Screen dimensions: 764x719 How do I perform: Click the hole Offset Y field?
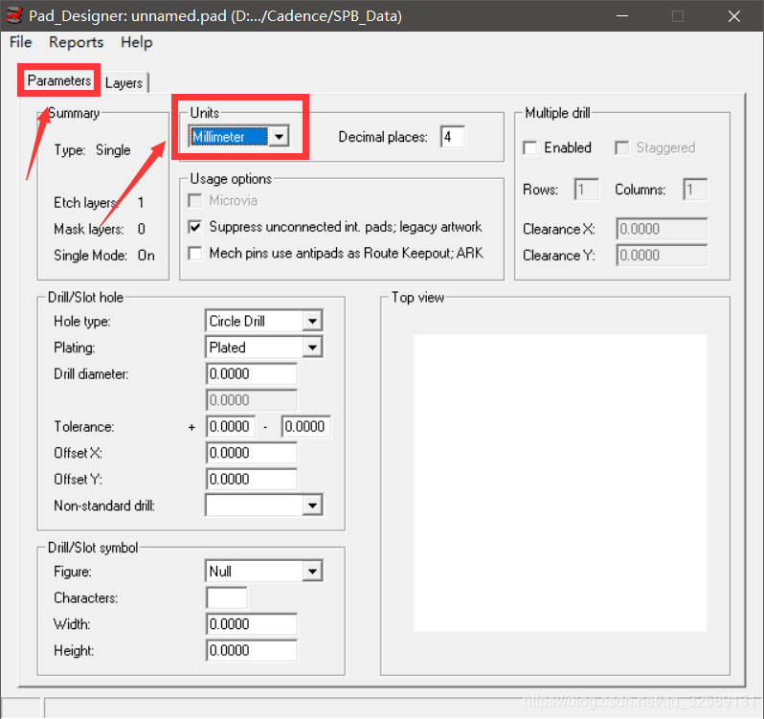click(252, 480)
